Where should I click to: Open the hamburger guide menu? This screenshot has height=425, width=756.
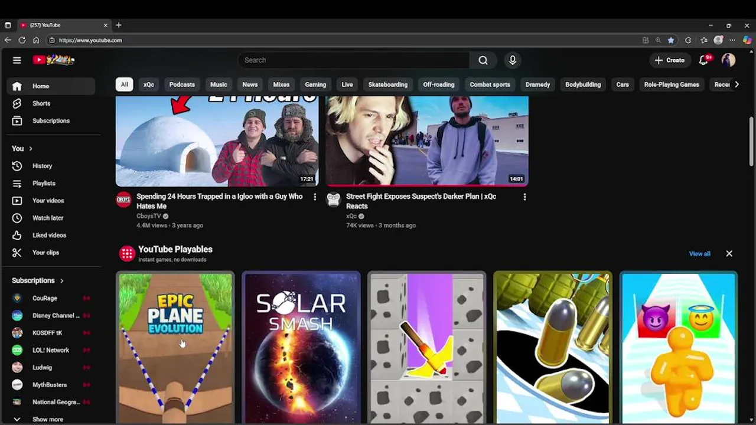[17, 60]
